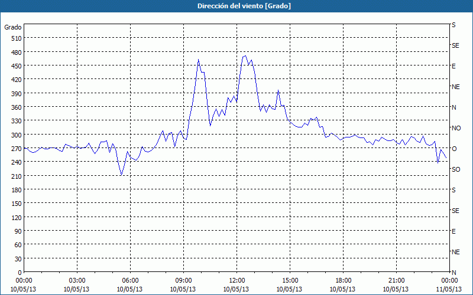Click the "SO" compass label
The width and height of the screenshot is (473, 295).
pos(456,169)
